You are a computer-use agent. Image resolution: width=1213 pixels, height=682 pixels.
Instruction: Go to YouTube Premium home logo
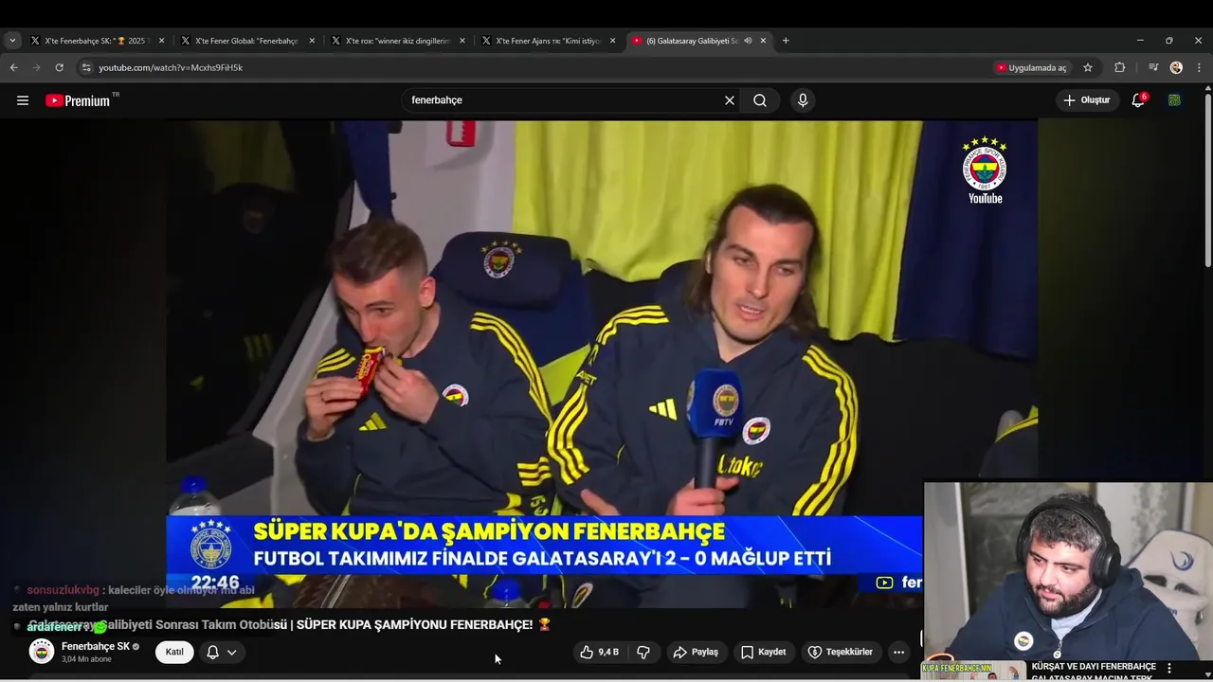(x=78, y=100)
